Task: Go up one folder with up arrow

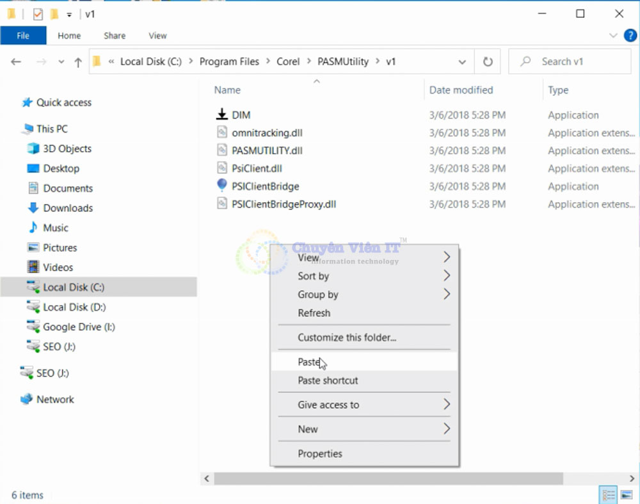Action: 78,62
